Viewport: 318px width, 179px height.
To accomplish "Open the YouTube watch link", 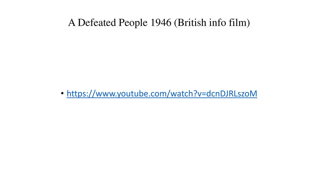I will (162, 94).
